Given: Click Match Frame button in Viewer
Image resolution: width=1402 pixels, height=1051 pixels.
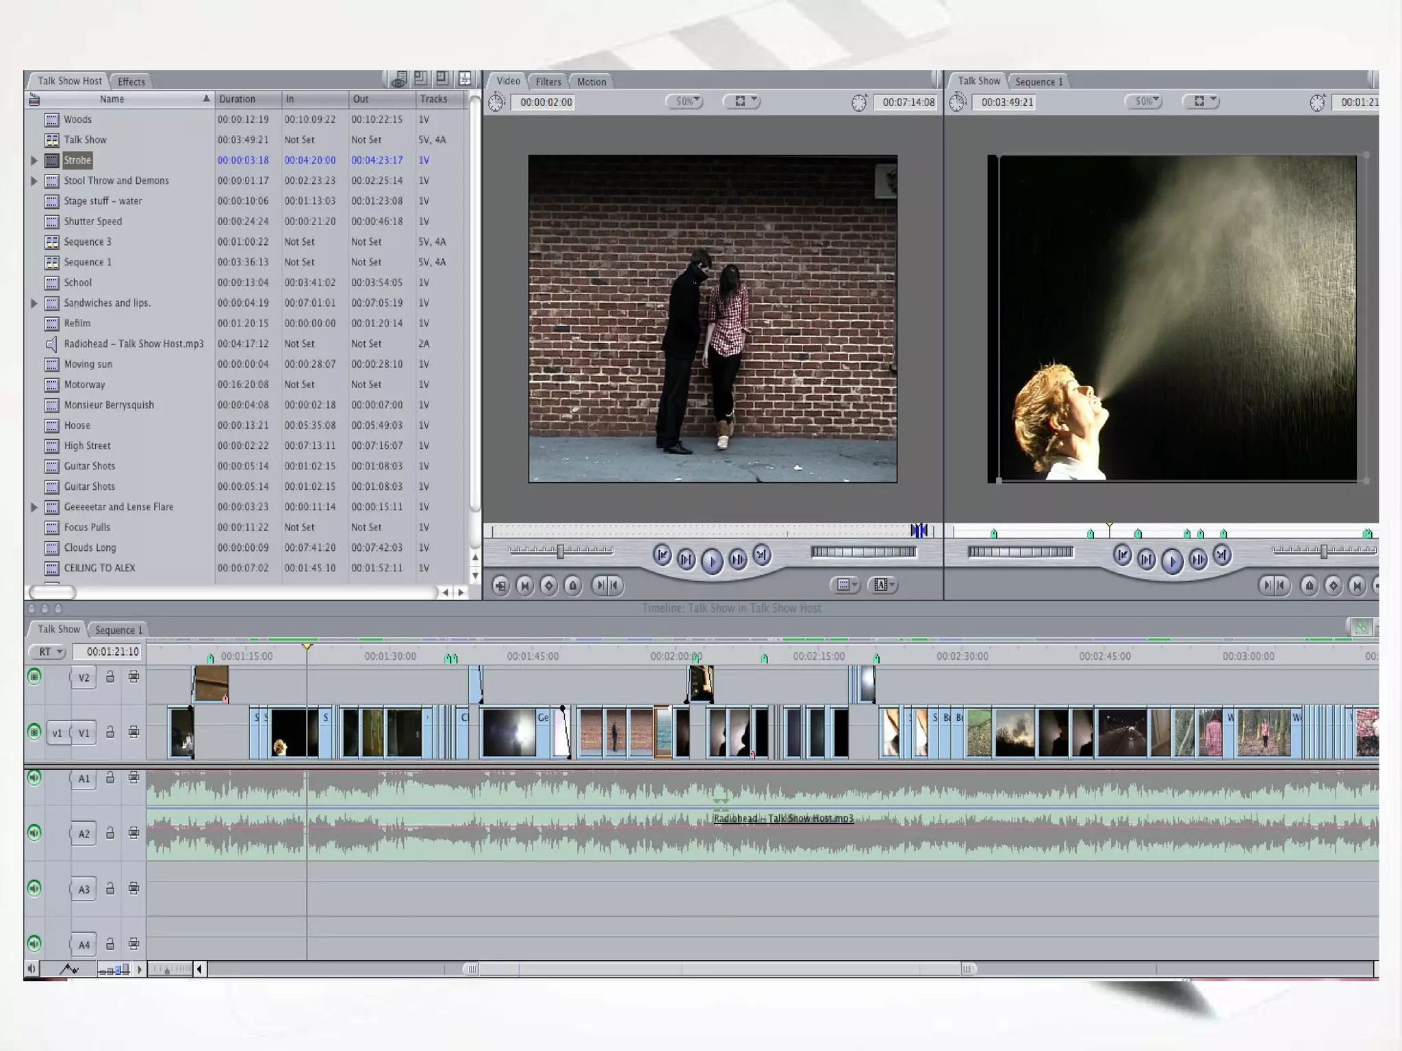Looking at the screenshot, I should click(x=500, y=585).
